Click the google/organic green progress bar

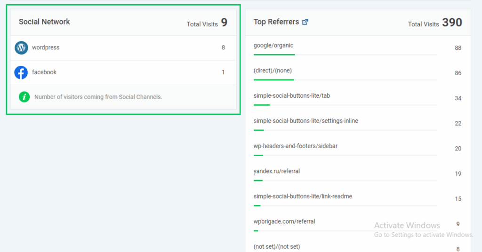click(x=274, y=55)
